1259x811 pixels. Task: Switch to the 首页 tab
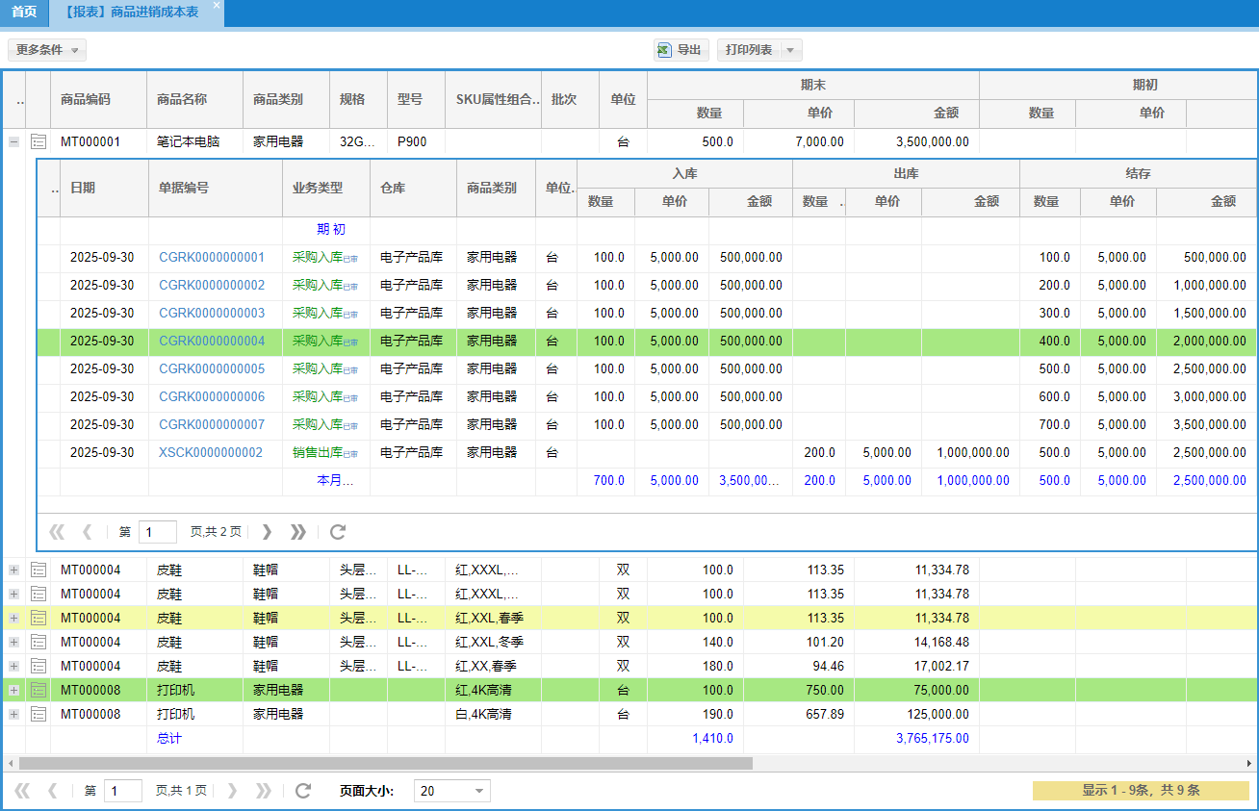coord(24,13)
